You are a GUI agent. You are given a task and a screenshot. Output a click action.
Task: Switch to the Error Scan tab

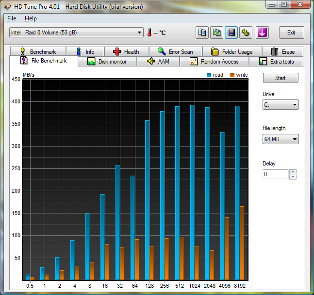pos(176,51)
